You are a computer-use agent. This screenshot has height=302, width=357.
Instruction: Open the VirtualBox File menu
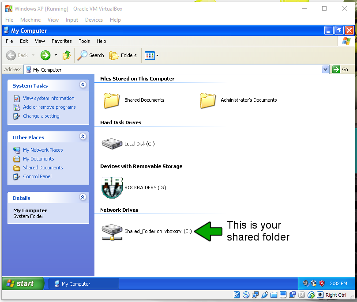9,20
